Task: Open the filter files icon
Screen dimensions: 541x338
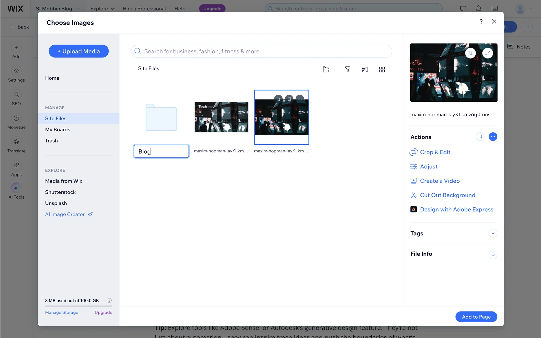Action: coord(348,70)
